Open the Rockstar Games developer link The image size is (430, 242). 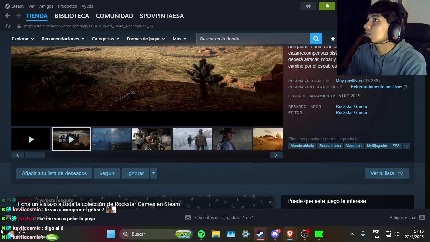coord(352,107)
